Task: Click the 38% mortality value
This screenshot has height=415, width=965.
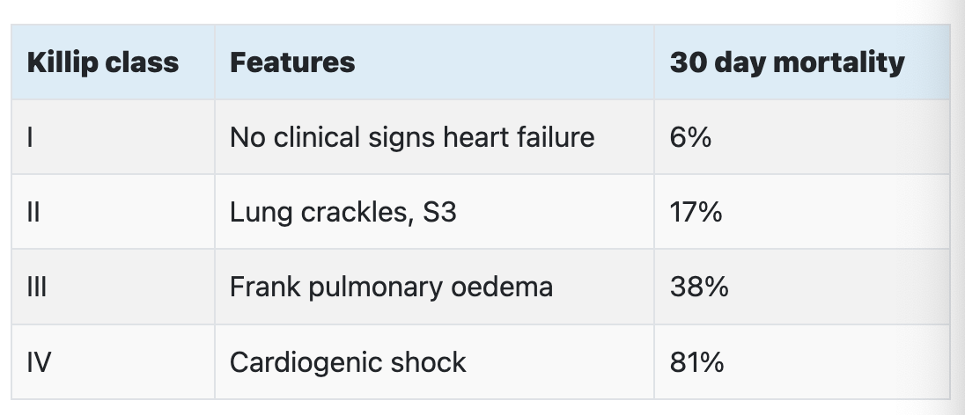Action: [699, 288]
